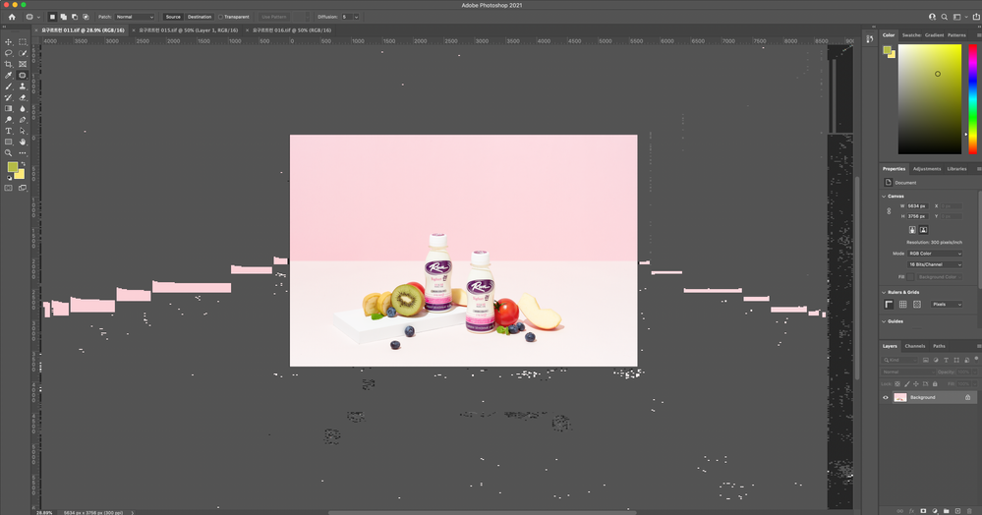Click Intersect with selection mode icon
Image resolution: width=982 pixels, height=515 pixels.
pyautogui.click(x=86, y=17)
